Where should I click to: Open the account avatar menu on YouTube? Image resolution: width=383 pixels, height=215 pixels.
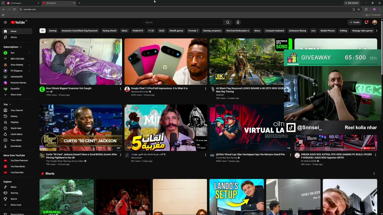(x=375, y=22)
